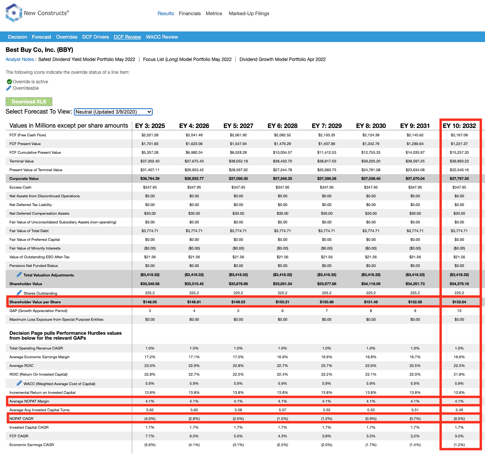Click the pencil icon beside WACC row
This screenshot has width=485, height=454.
point(19,383)
